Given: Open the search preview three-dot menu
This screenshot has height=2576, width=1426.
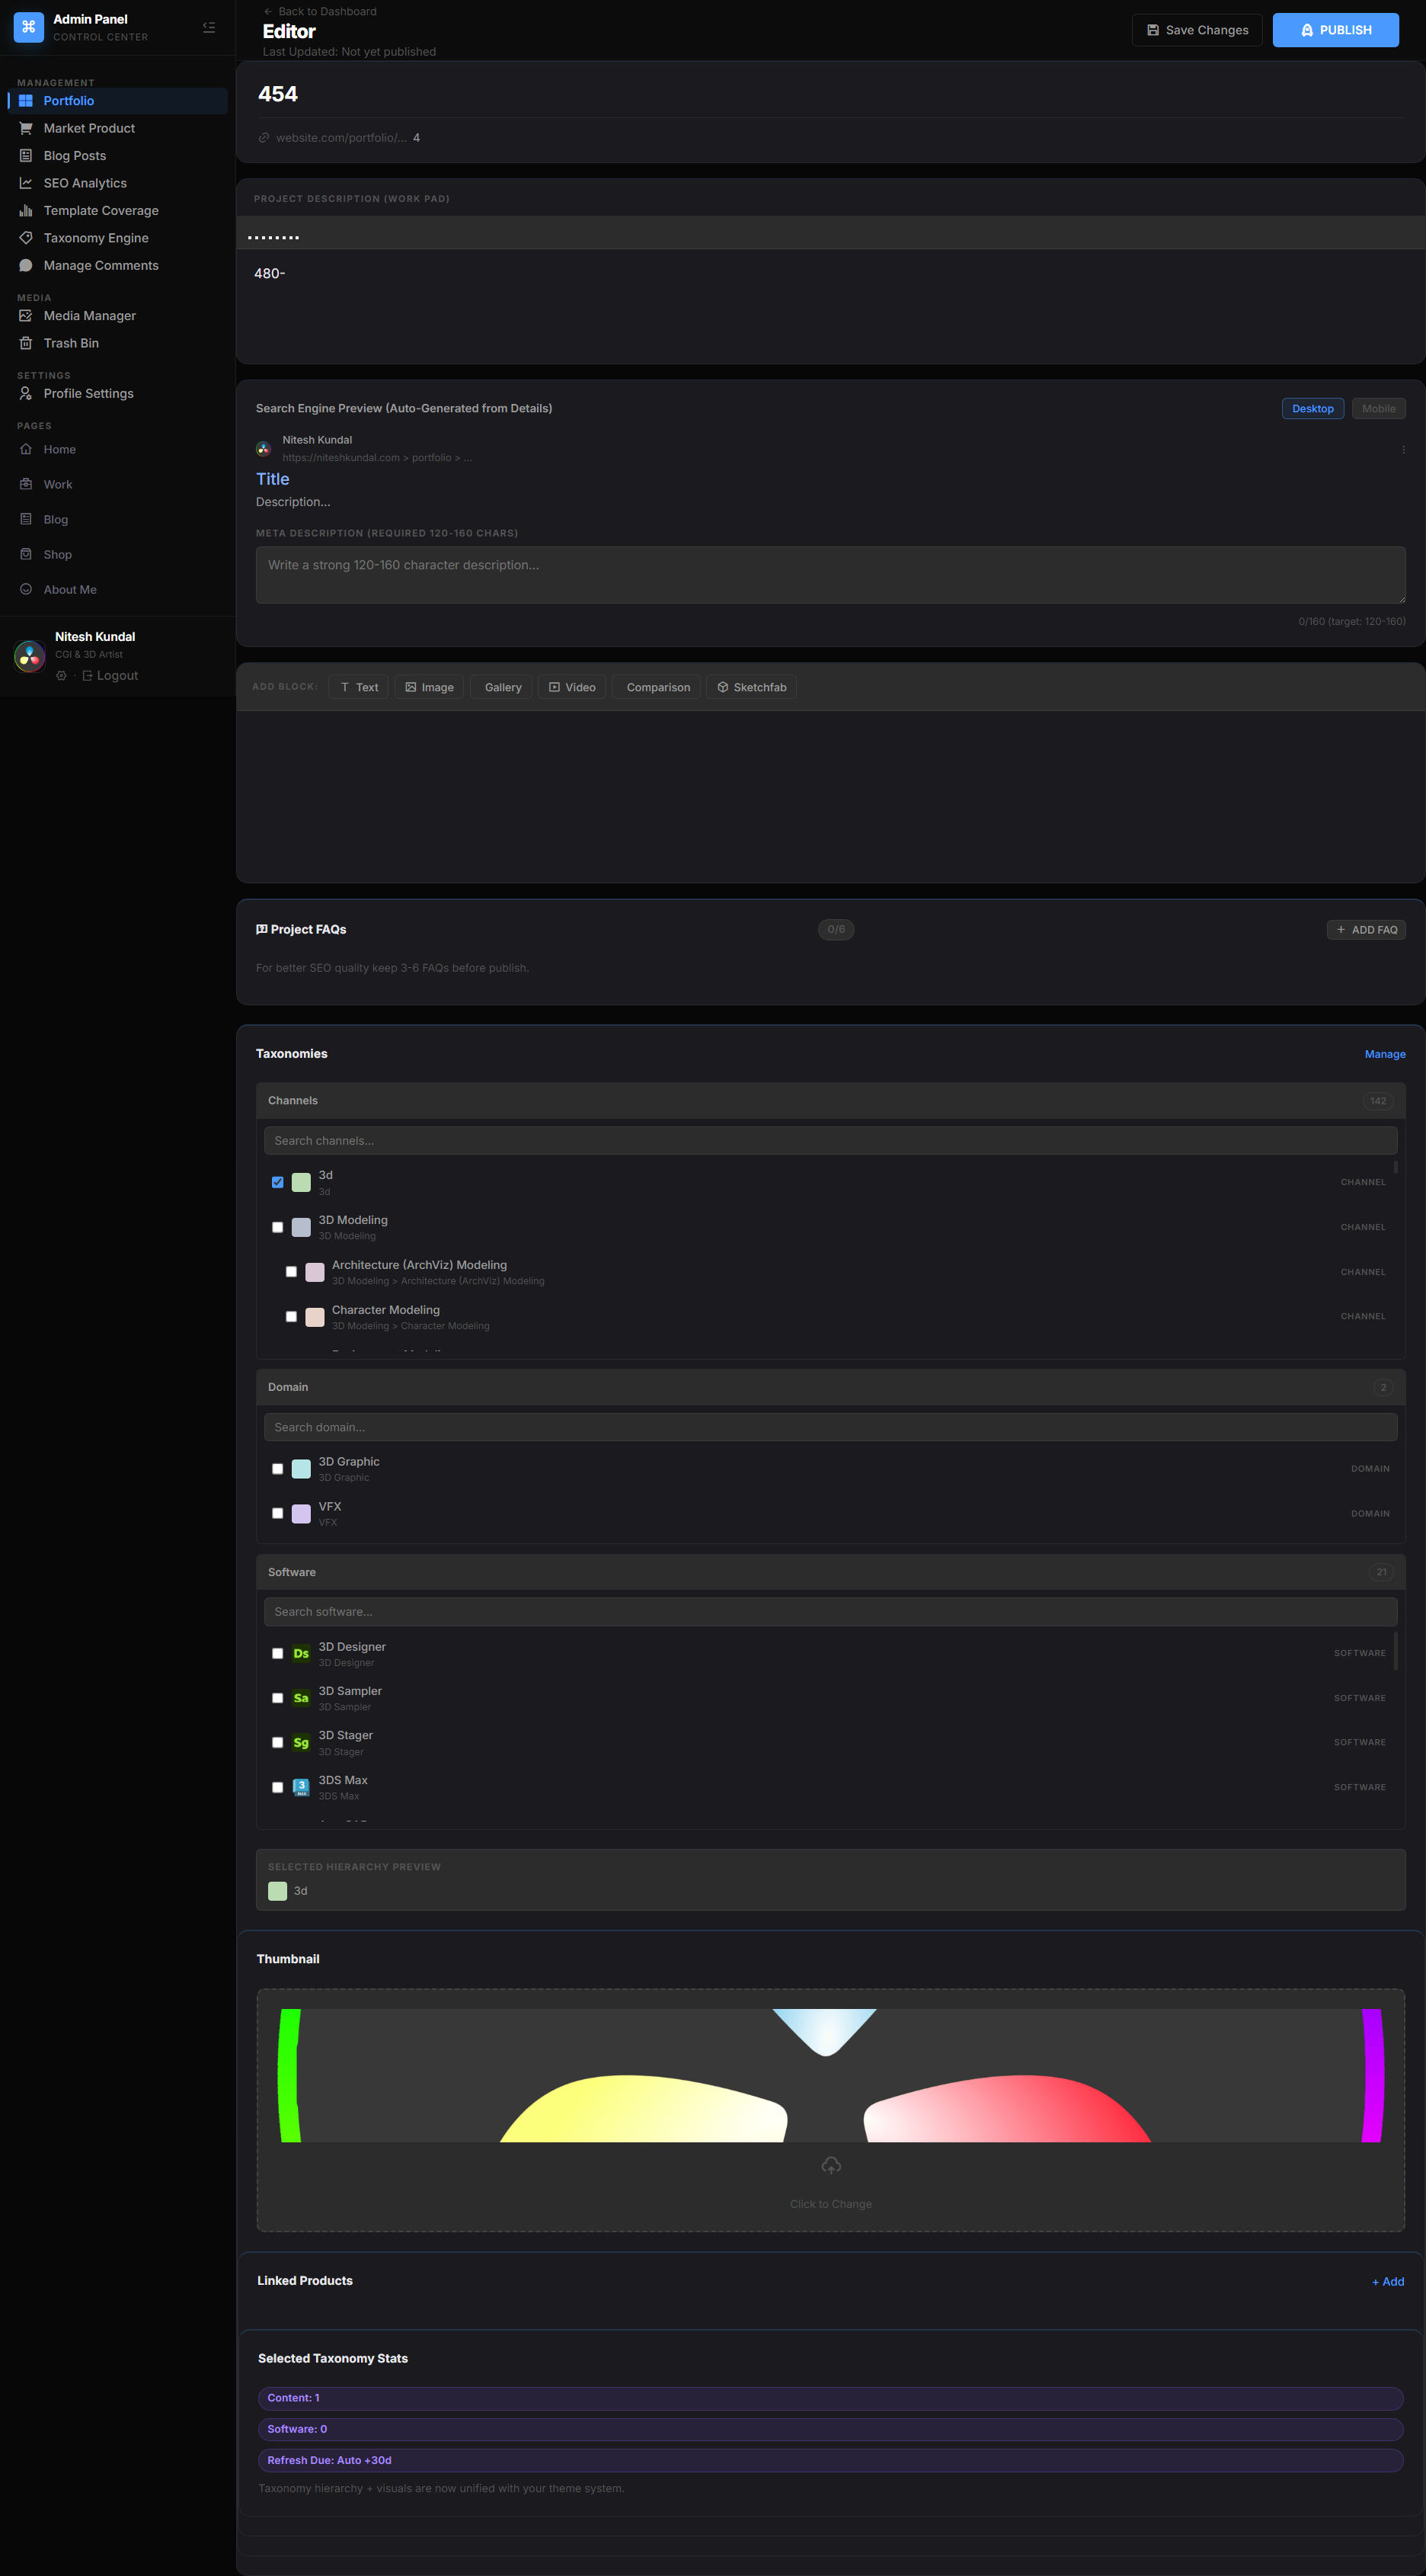Looking at the screenshot, I should pos(1402,450).
